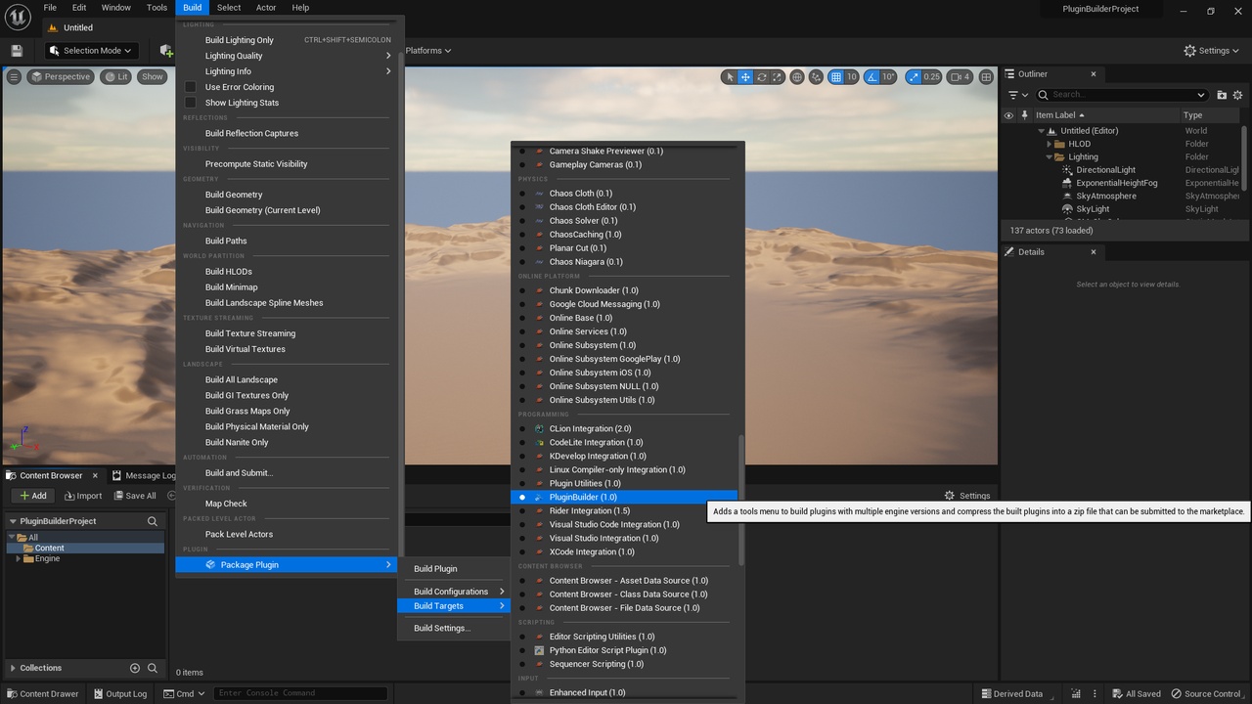
Task: Expand the Engine folder in Content Browser
Action: coord(19,558)
